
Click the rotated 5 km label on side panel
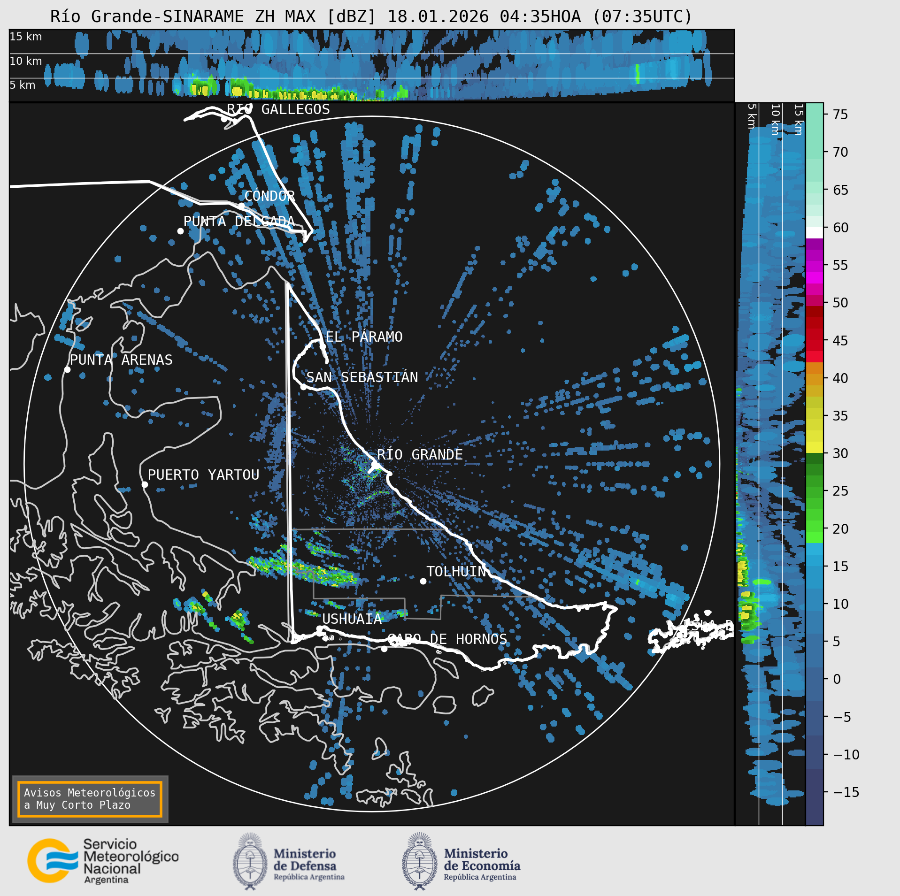[x=752, y=116]
